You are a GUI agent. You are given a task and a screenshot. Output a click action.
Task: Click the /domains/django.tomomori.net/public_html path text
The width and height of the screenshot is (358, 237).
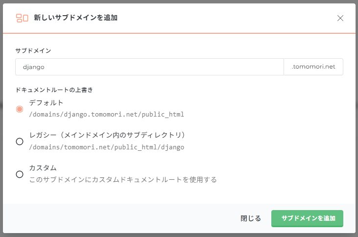(106, 115)
